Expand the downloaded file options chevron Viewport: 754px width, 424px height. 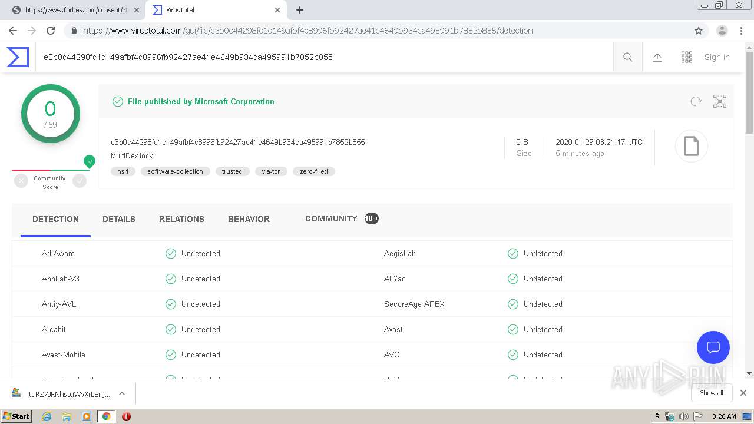pyautogui.click(x=122, y=393)
